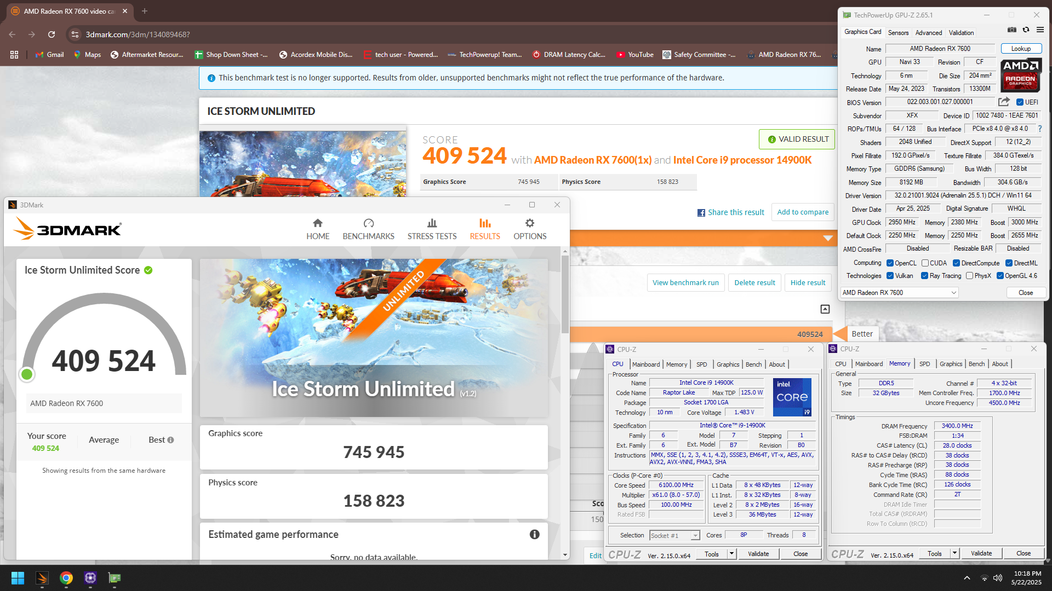Open Graphics tab in right CPU-Z window
This screenshot has height=591, width=1052.
coord(951,364)
